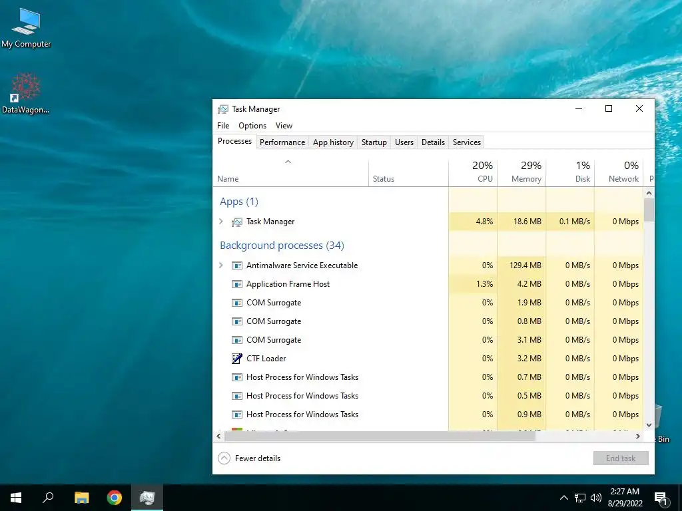682x511 pixels.
Task: Sort processes by the Memory column
Action: [x=521, y=173]
